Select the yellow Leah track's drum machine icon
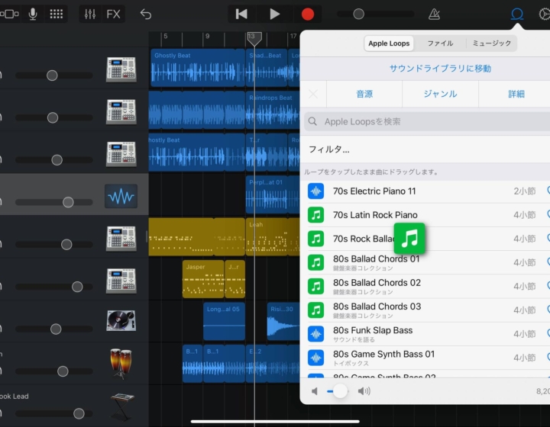 click(x=121, y=239)
